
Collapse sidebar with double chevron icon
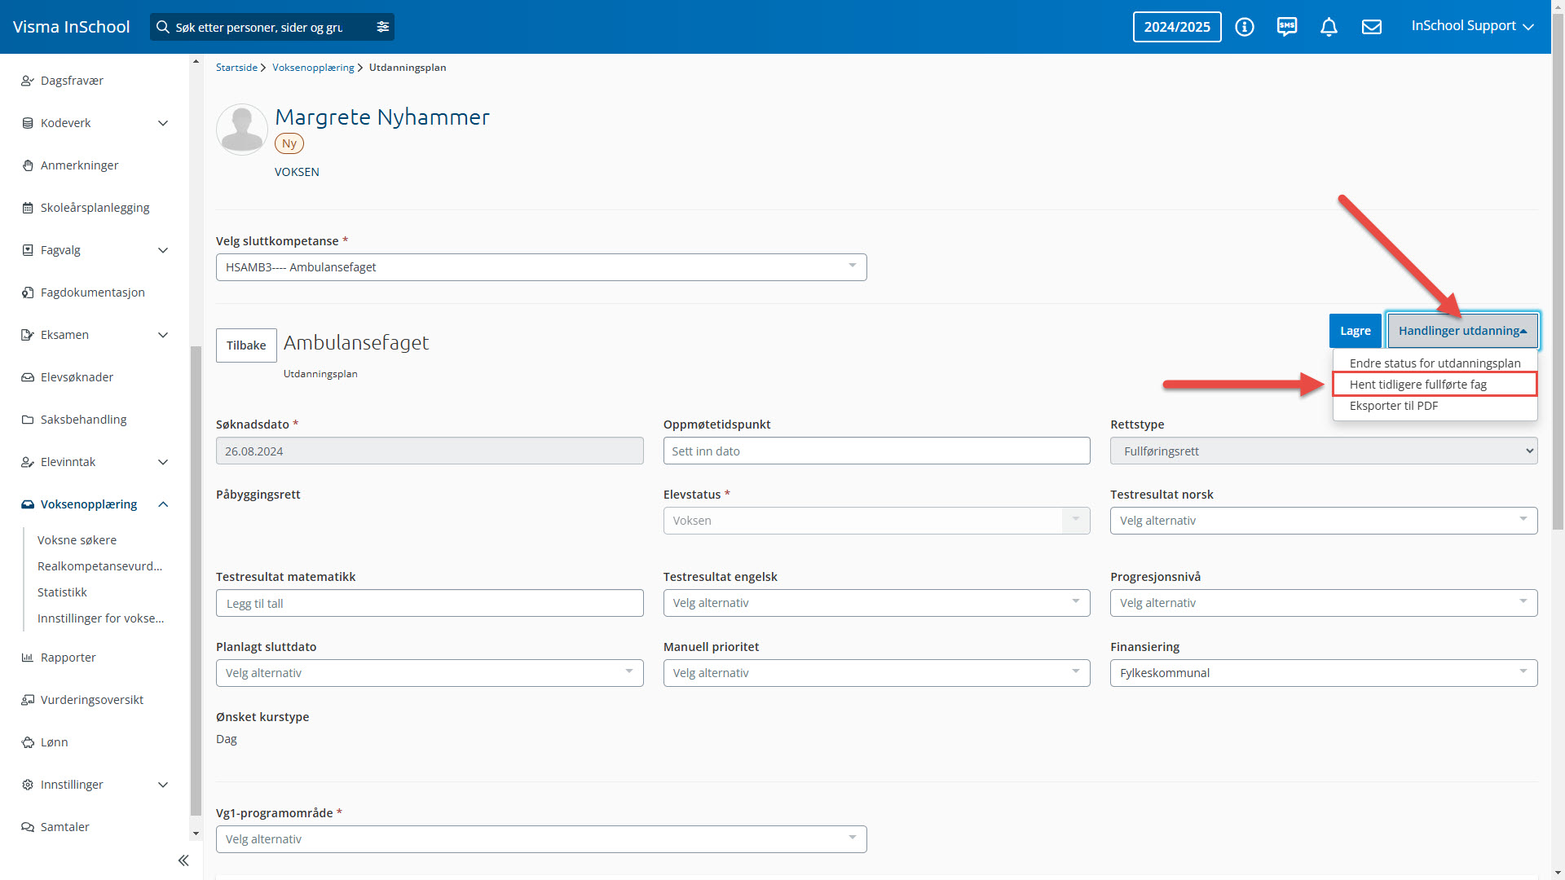[183, 860]
